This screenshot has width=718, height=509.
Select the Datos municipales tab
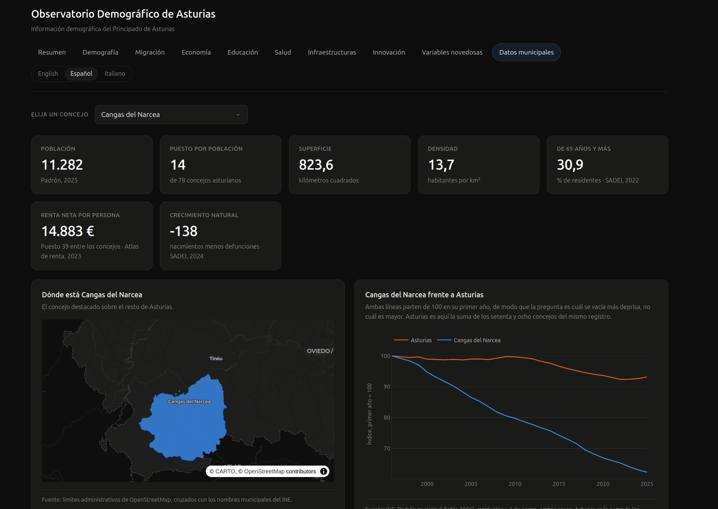526,53
